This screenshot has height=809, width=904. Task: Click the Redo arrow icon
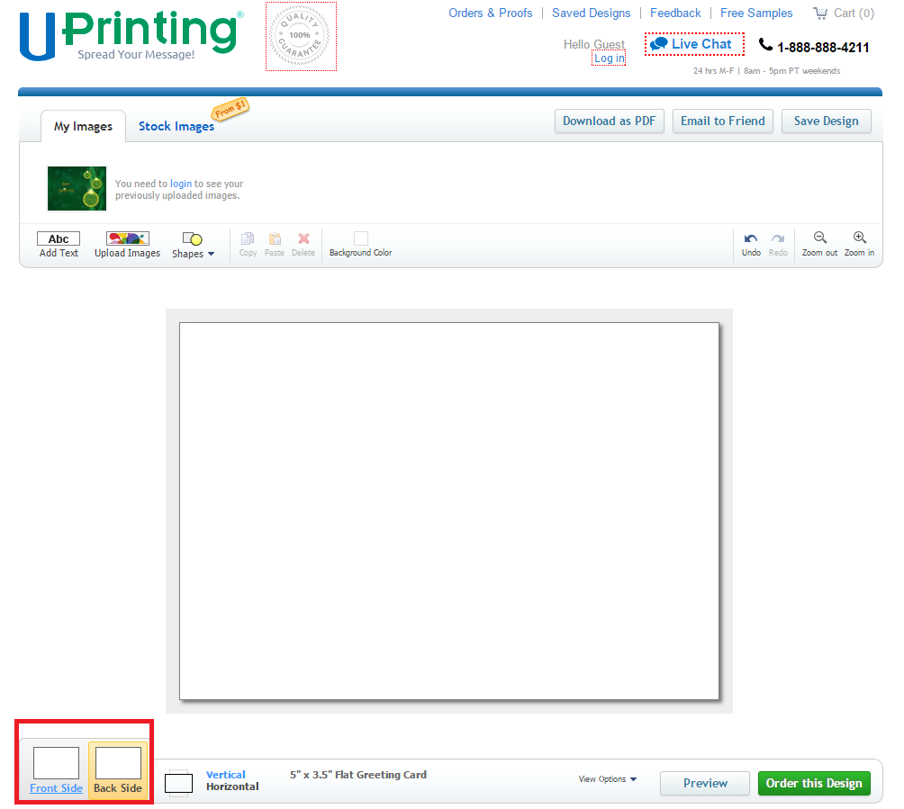[x=778, y=238]
